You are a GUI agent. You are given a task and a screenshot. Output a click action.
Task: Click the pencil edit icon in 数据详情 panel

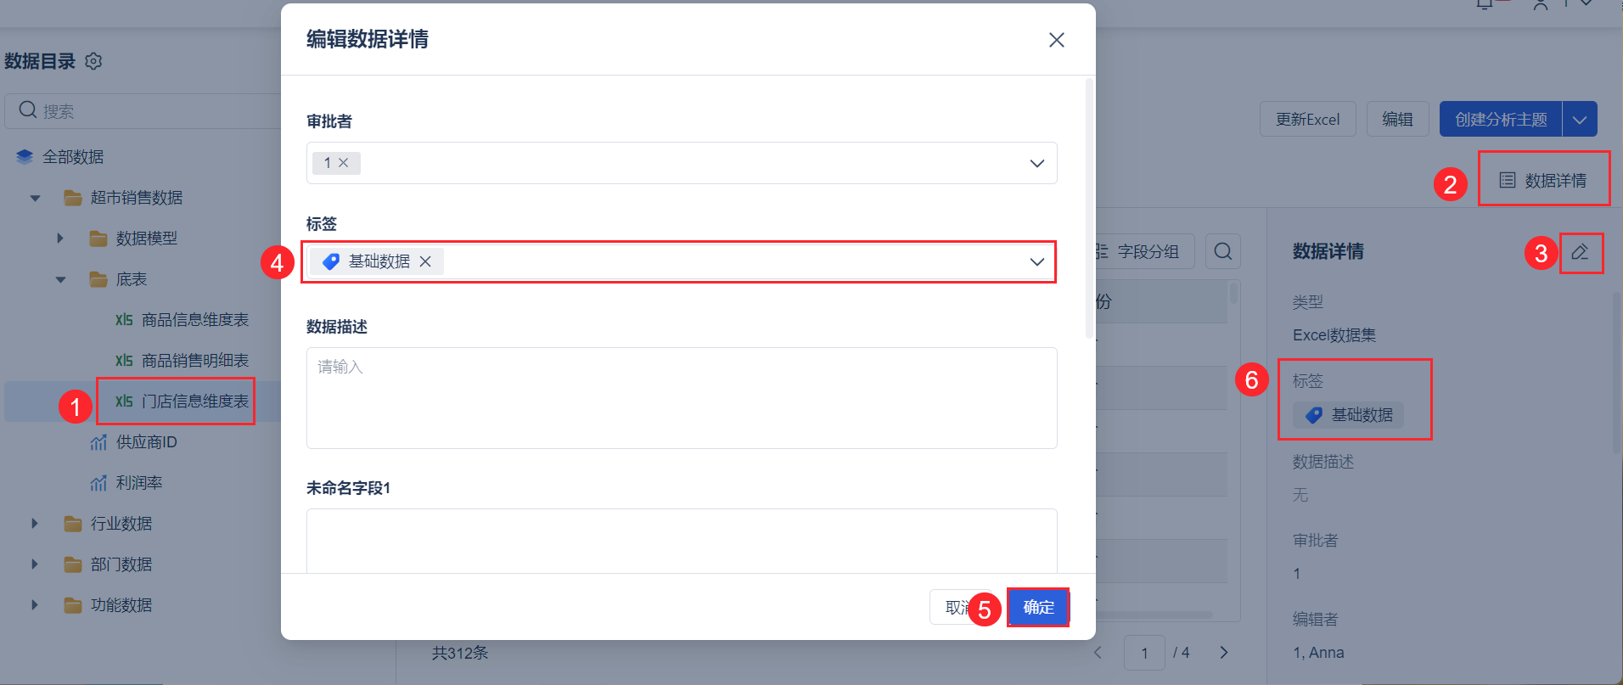pos(1580,252)
